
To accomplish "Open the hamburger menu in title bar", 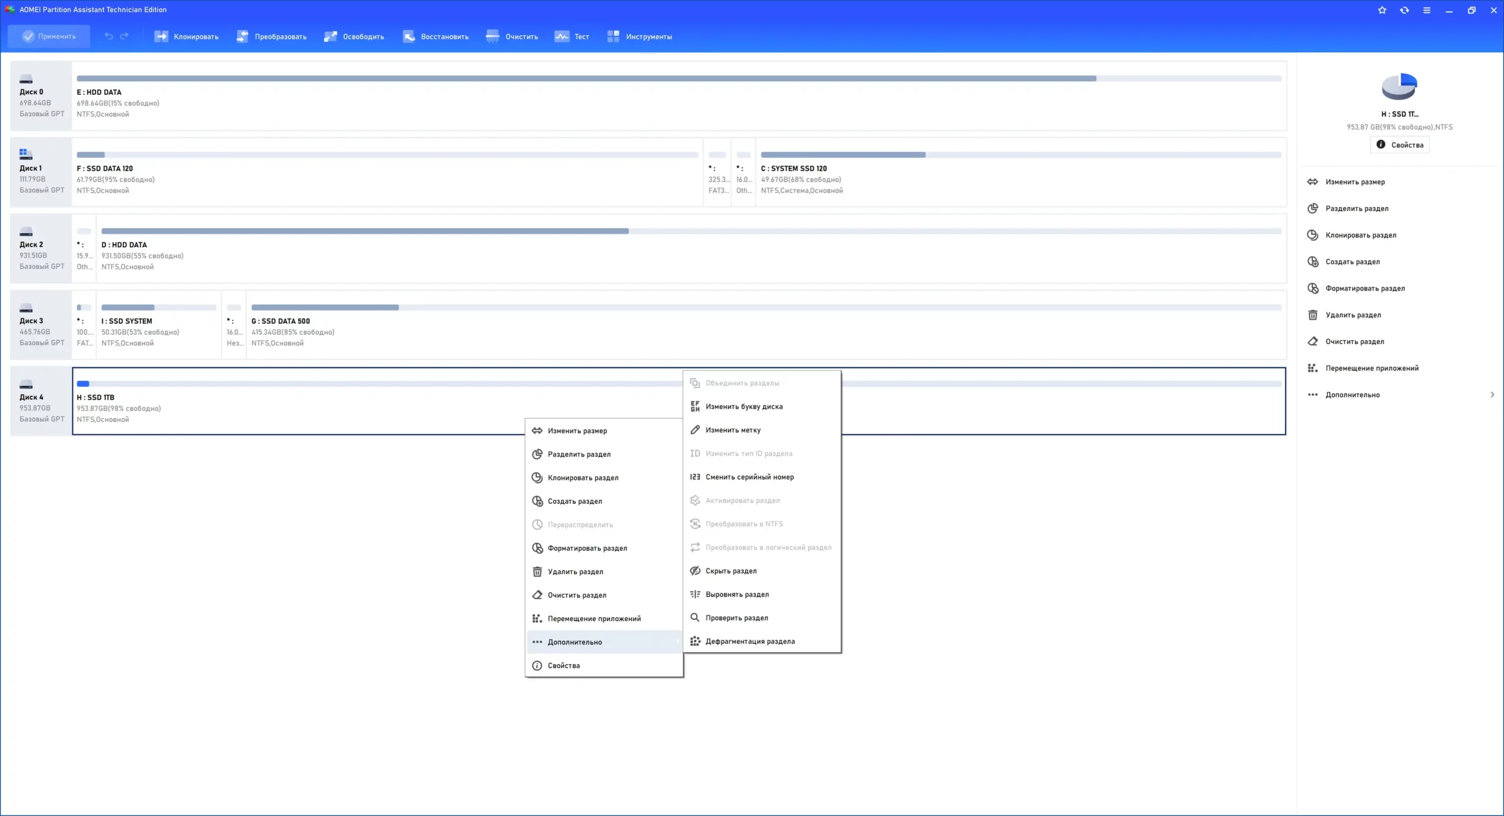I will click(x=1426, y=10).
